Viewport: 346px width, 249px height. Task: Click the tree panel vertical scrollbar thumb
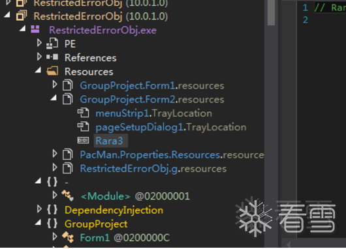click(271, 12)
